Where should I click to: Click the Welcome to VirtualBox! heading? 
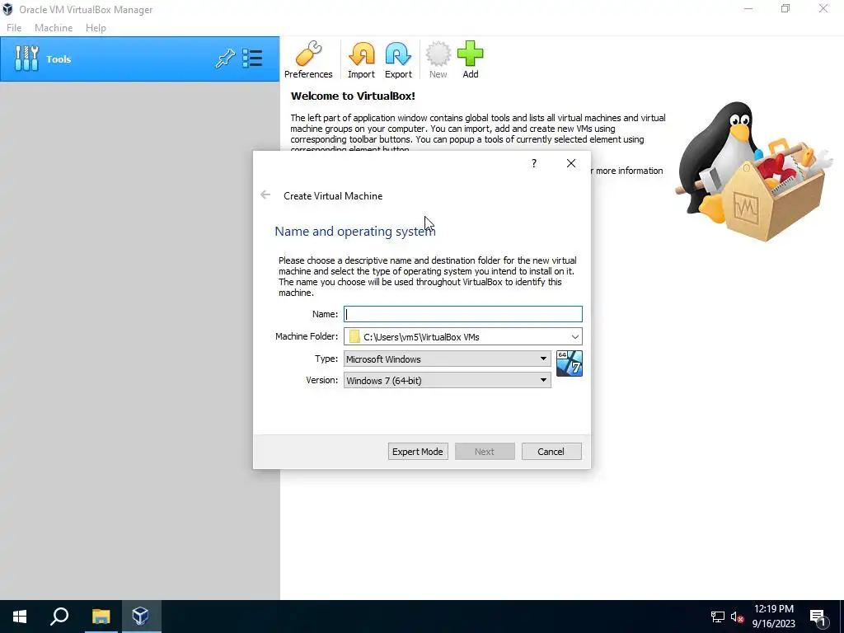click(x=353, y=96)
